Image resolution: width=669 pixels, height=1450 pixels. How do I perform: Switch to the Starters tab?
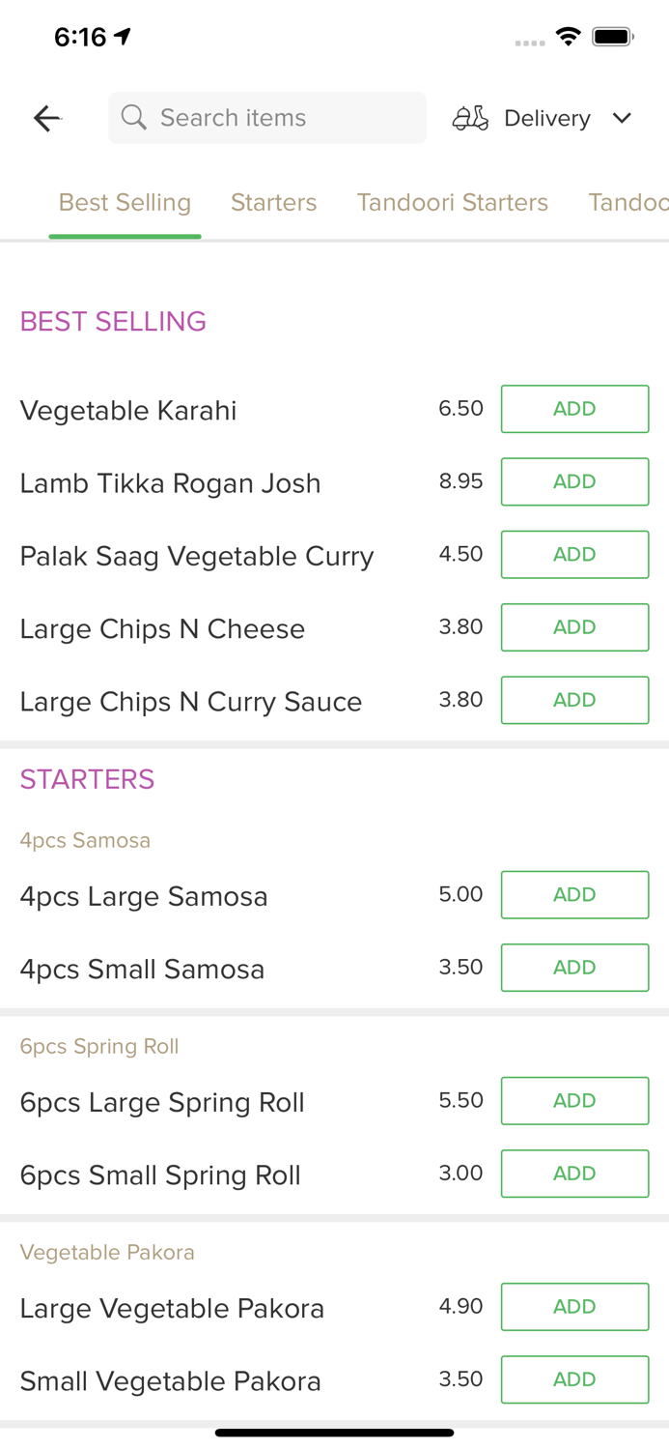[x=273, y=202]
